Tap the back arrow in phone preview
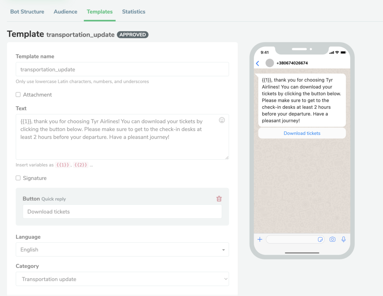Image resolution: width=383 pixels, height=296 pixels. tap(257, 63)
